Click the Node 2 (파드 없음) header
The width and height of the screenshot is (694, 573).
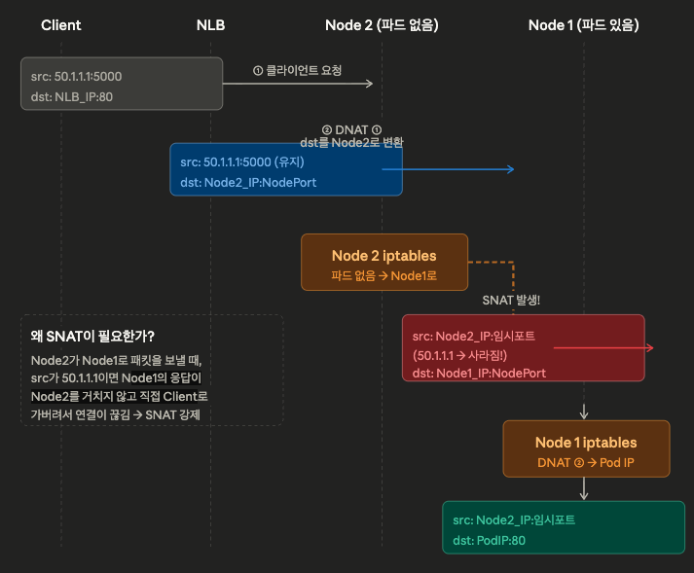coord(382,25)
